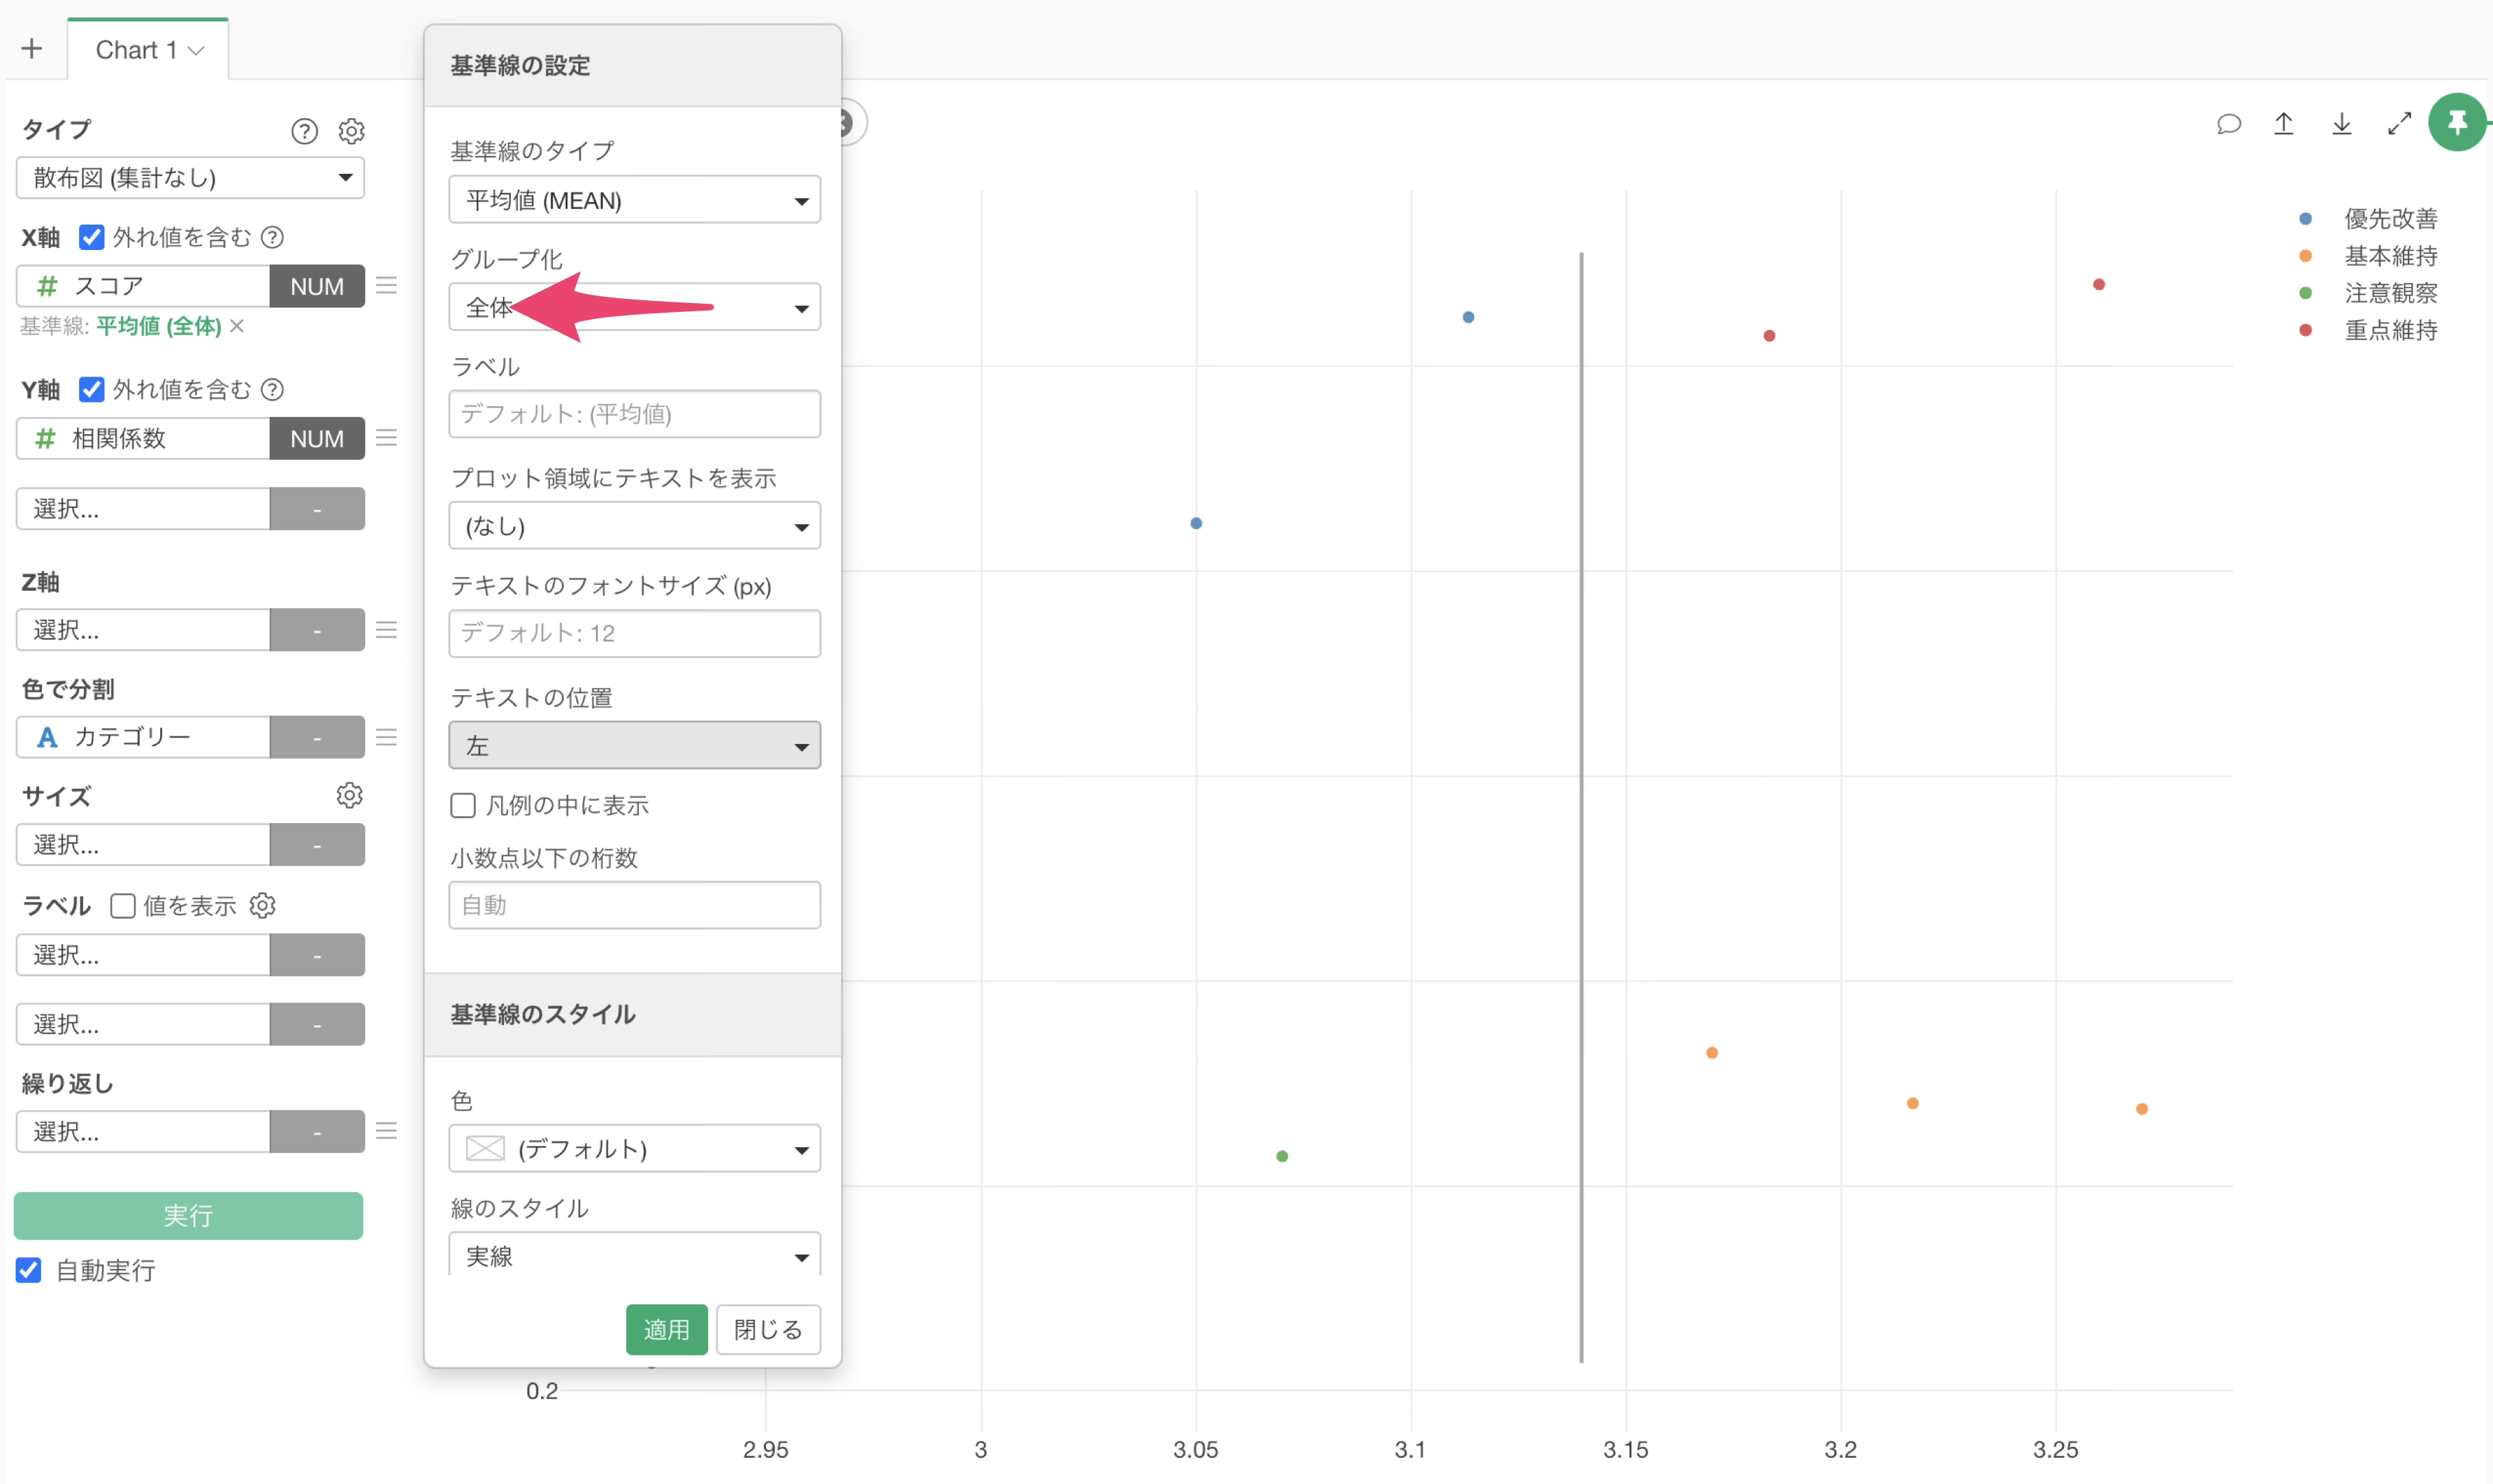This screenshot has height=1484, width=2493.
Task: Click the 閉じる button
Action: [767, 1329]
